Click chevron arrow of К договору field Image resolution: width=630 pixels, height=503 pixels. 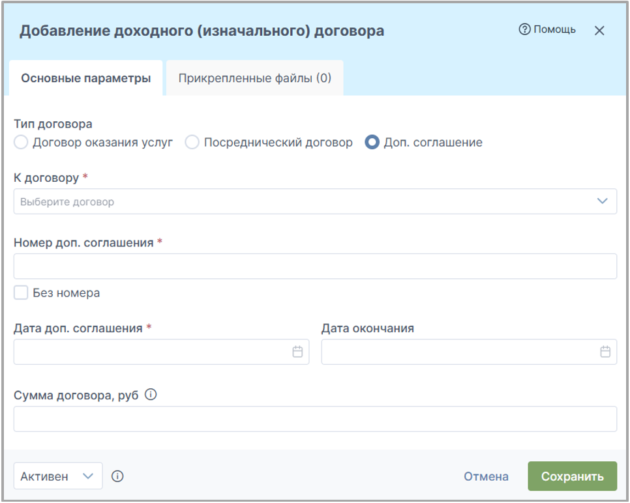click(x=602, y=201)
